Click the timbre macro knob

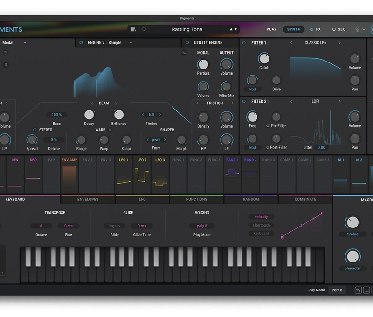click(x=352, y=222)
